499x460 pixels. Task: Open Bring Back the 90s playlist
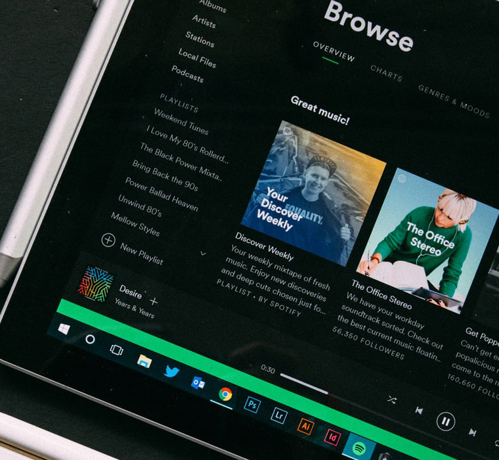165,175
